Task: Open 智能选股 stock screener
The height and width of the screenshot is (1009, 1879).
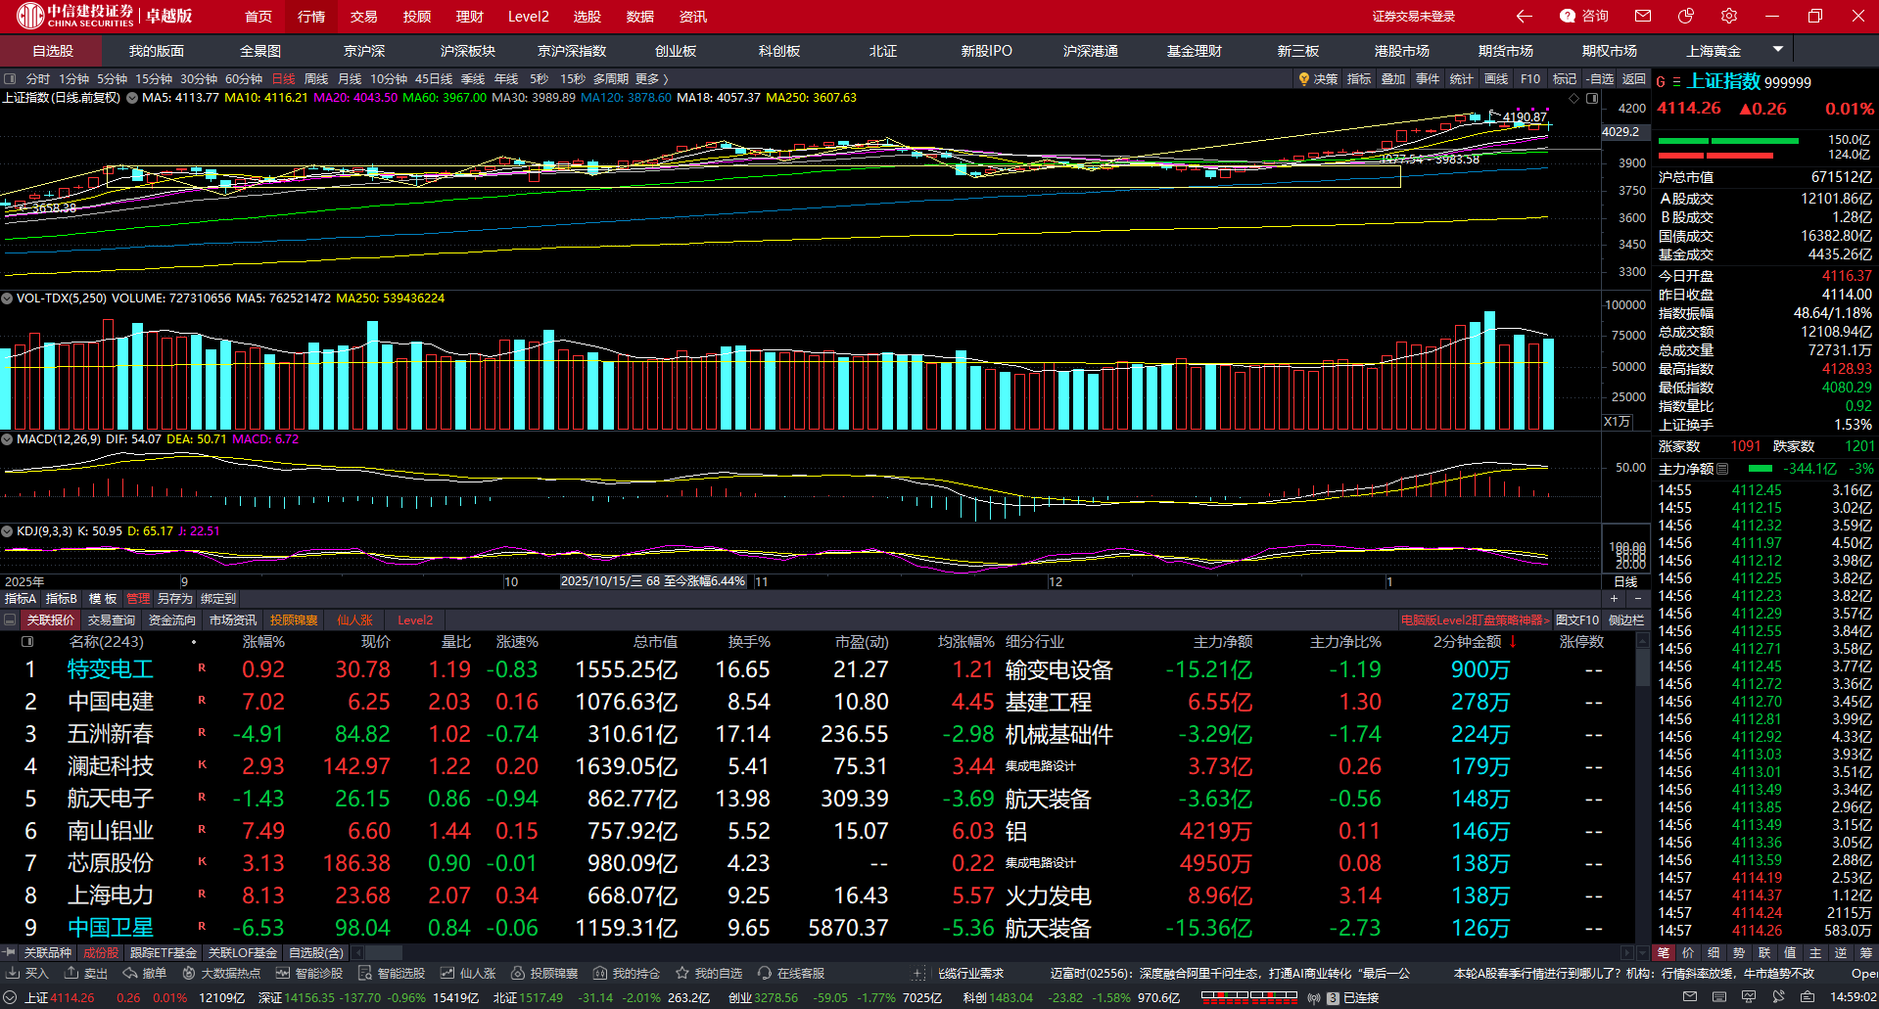Action: (392, 973)
